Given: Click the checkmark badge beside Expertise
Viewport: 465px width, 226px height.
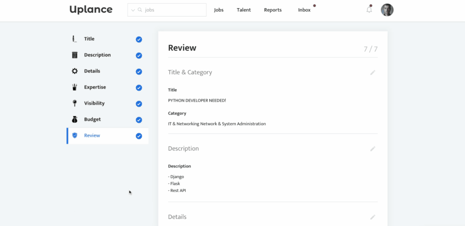Looking at the screenshot, I should coord(139,88).
